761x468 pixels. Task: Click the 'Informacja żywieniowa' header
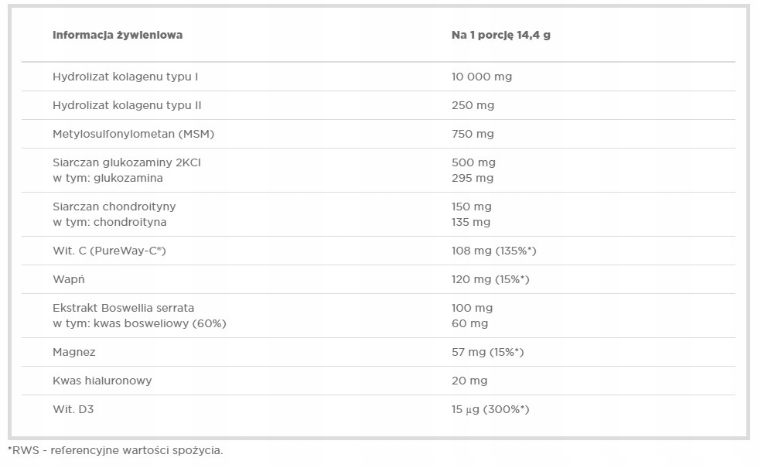tap(118, 35)
